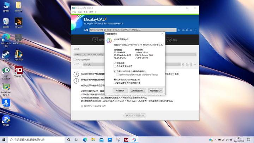The image size is (254, 143).
Task: Click the 安装配置文件 install button
Action: coord(156,91)
